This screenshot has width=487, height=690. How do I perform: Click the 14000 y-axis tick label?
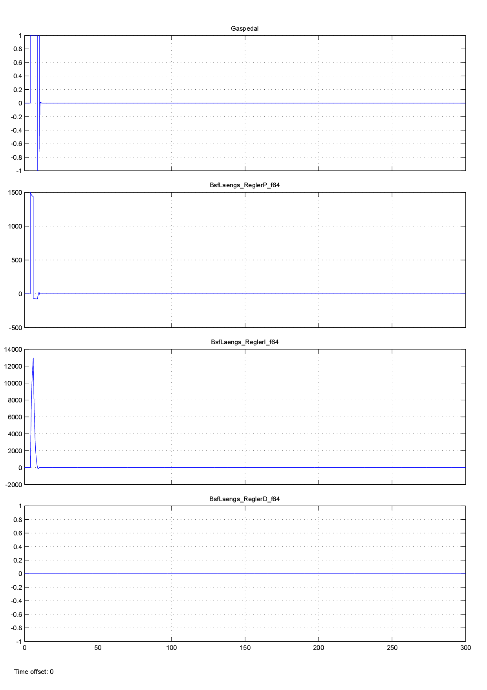tap(13, 349)
